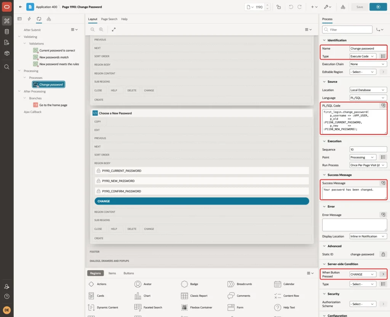Select the Items gallery tab
This screenshot has height=317, width=390.
(x=112, y=273)
